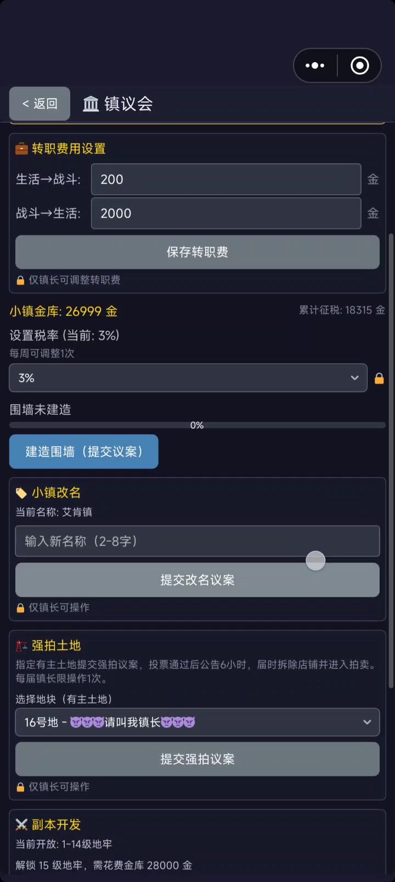Click the 战斗→生活 fee input field
Image resolution: width=395 pixels, height=882 pixels.
pos(225,213)
